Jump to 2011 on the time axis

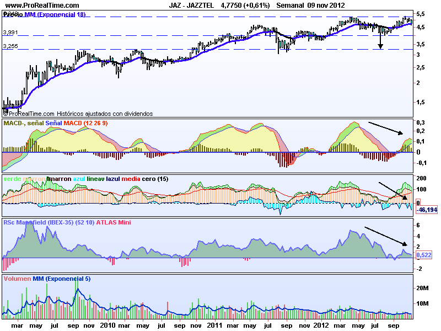coord(214,325)
